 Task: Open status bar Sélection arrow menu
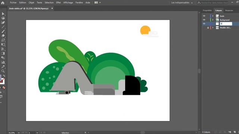point(85,133)
